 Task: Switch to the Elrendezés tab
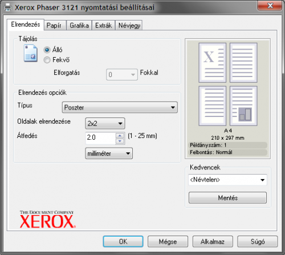[26, 25]
